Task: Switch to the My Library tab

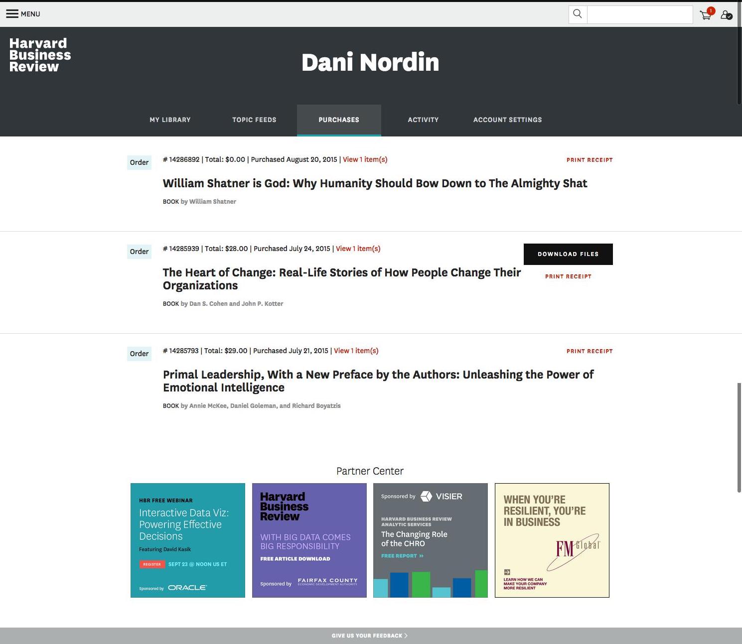Action: (x=170, y=120)
